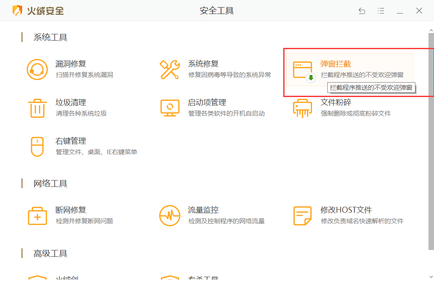Screen dimensions: 434x286
Task: Click the 火绒安全 brand name text
Action: coord(45,11)
